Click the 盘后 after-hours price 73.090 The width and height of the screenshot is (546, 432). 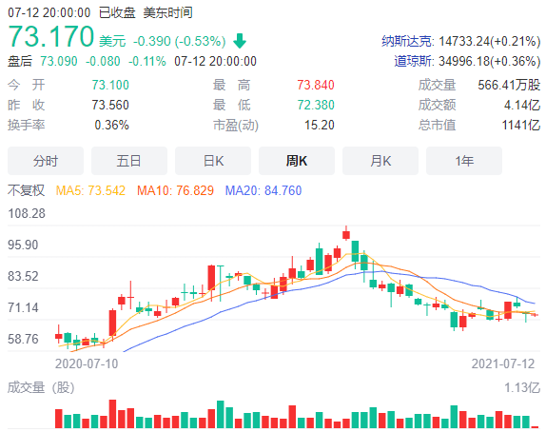pyautogui.click(x=59, y=61)
